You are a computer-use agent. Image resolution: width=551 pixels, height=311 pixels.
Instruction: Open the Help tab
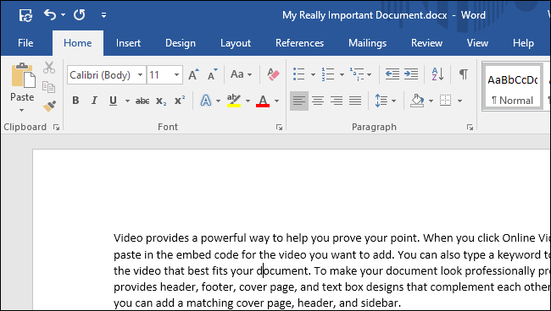523,43
